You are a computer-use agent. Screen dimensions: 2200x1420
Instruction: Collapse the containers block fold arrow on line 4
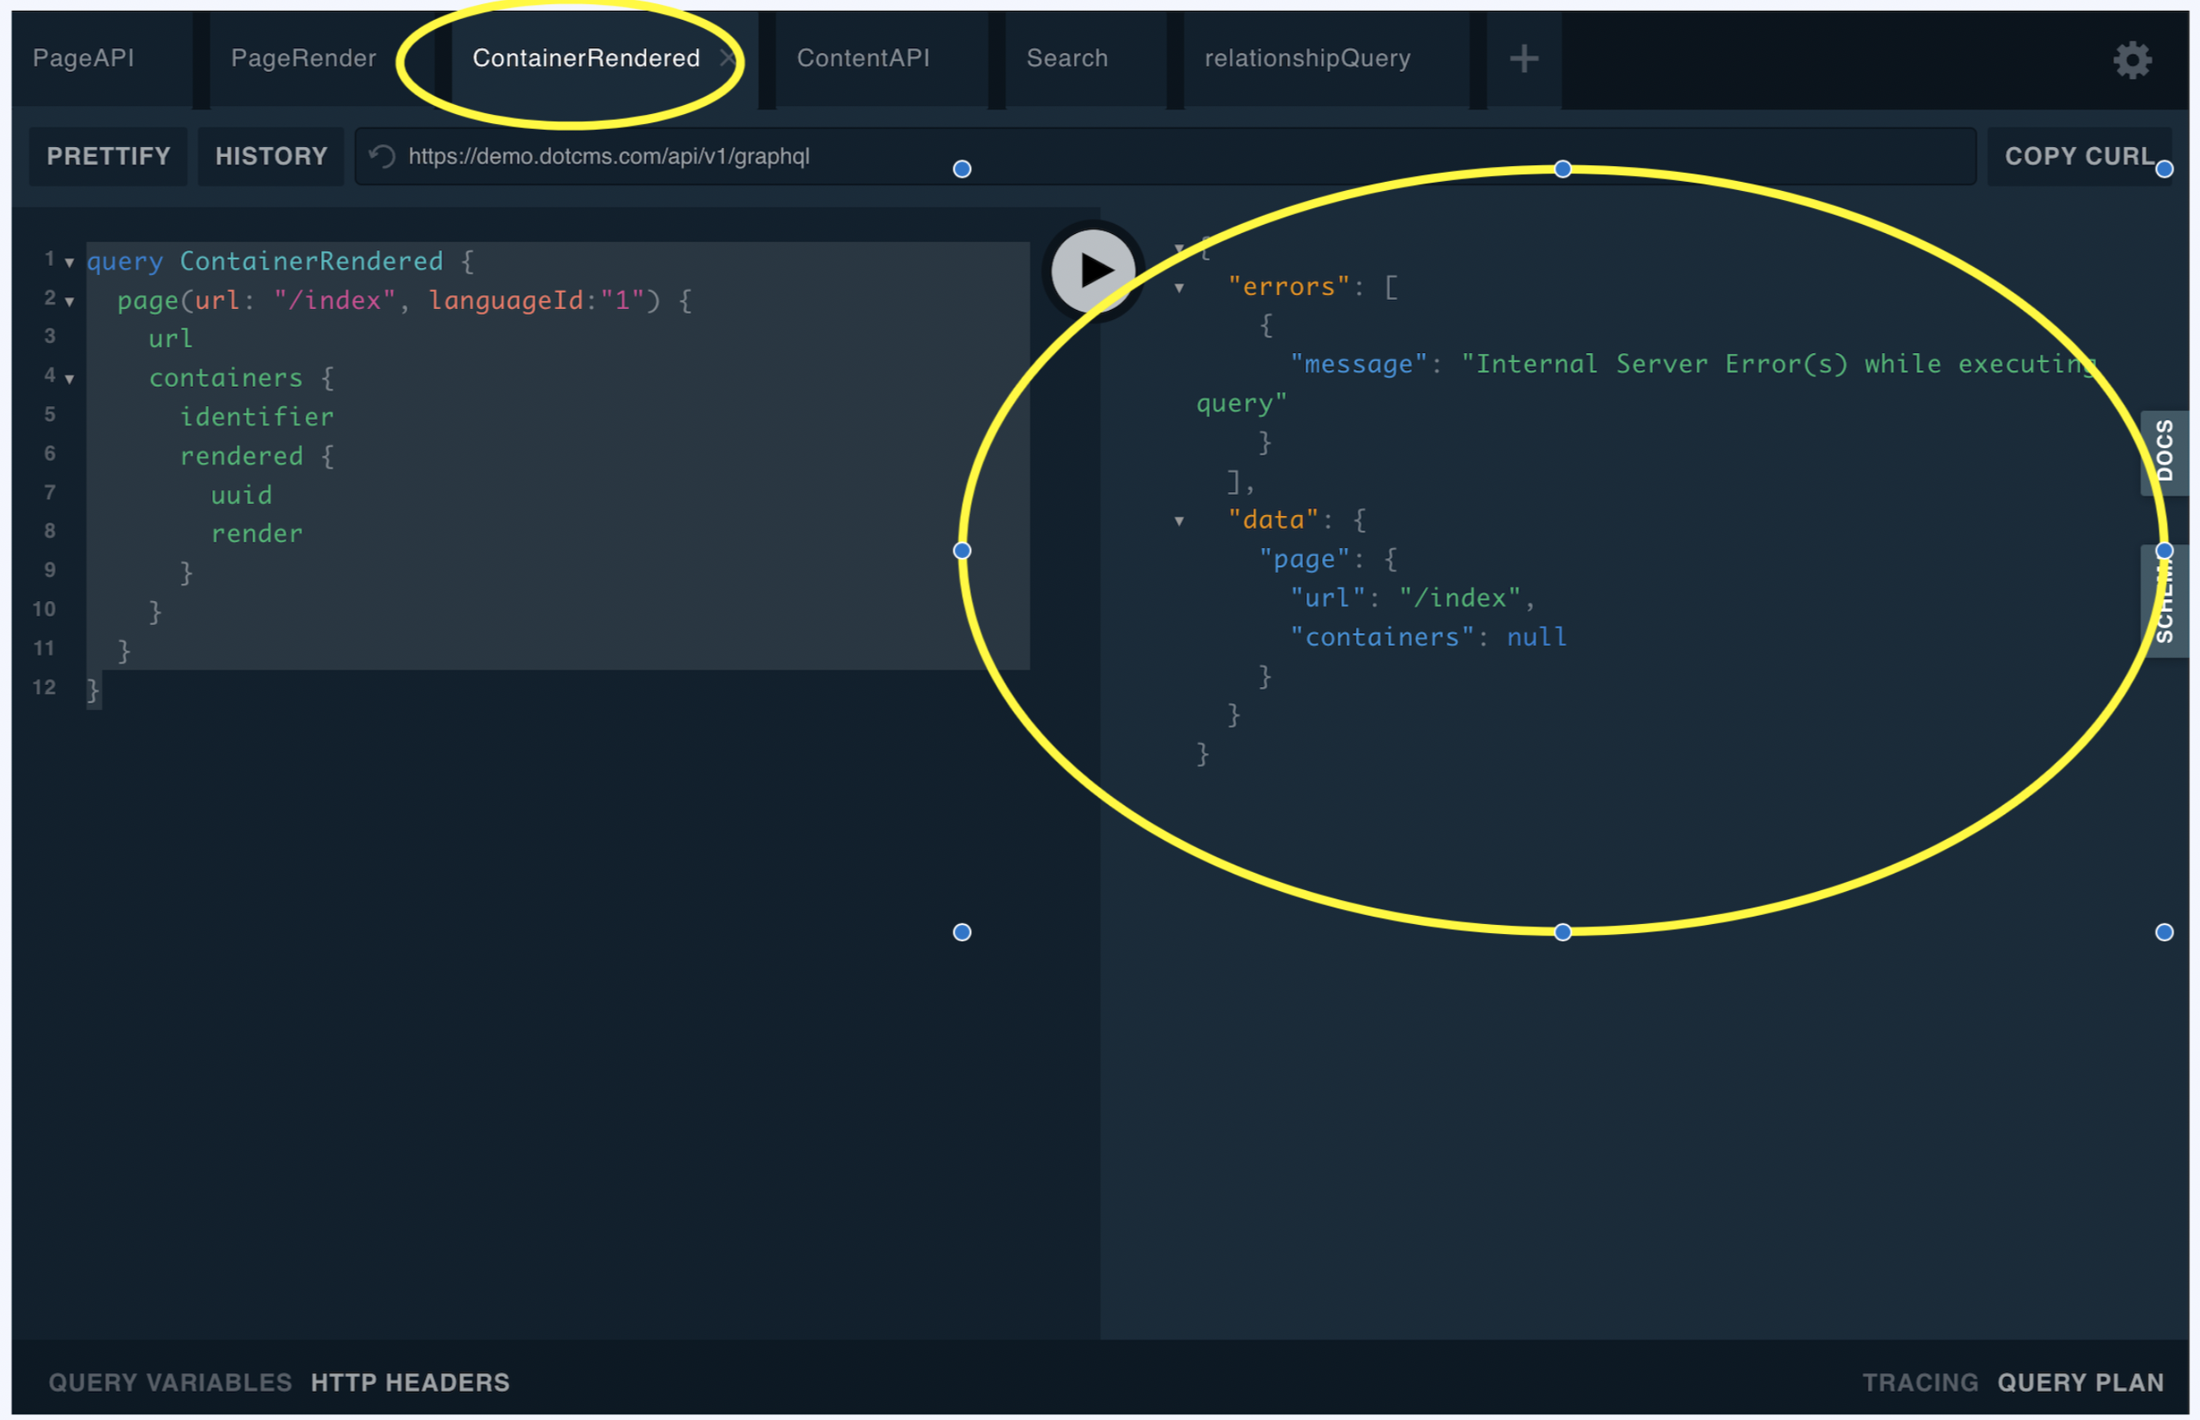pyautogui.click(x=69, y=379)
